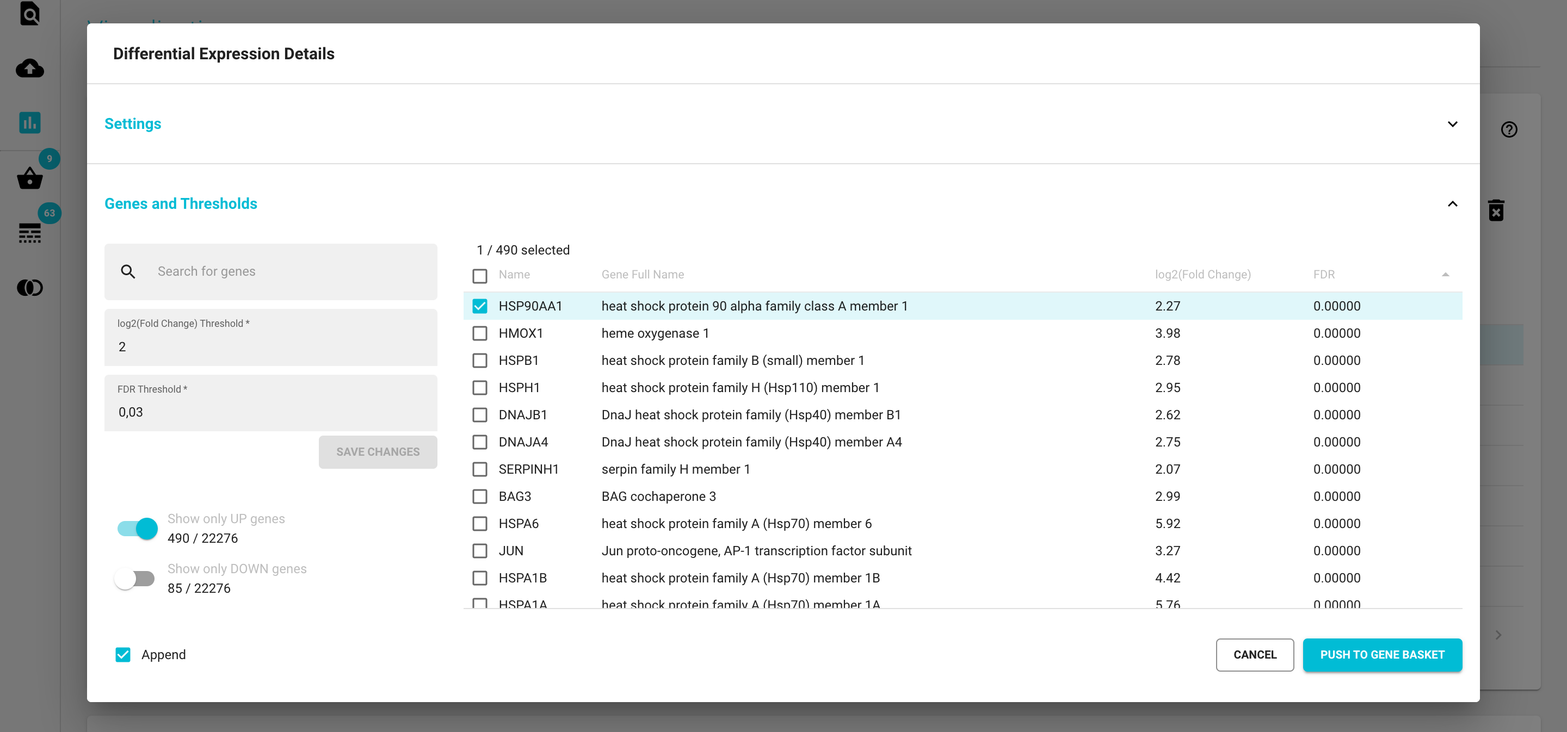Click the gene basket icon in sidebar
Screen dimensions: 1567x732
tap(29, 179)
